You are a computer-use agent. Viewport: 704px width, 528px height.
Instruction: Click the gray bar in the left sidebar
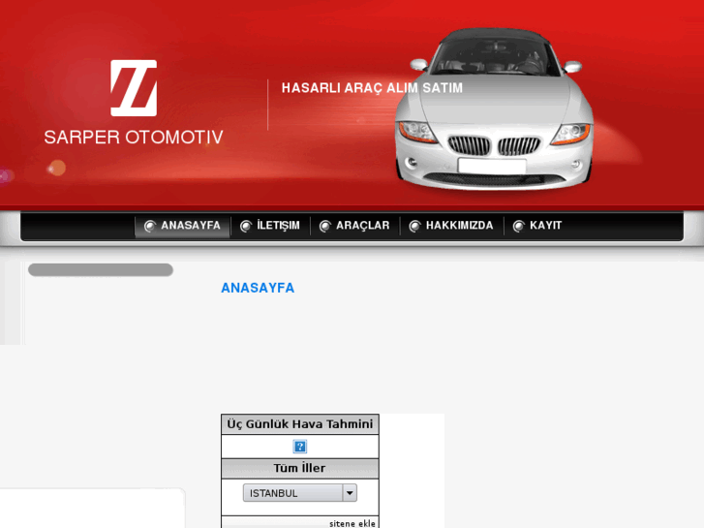tap(101, 270)
